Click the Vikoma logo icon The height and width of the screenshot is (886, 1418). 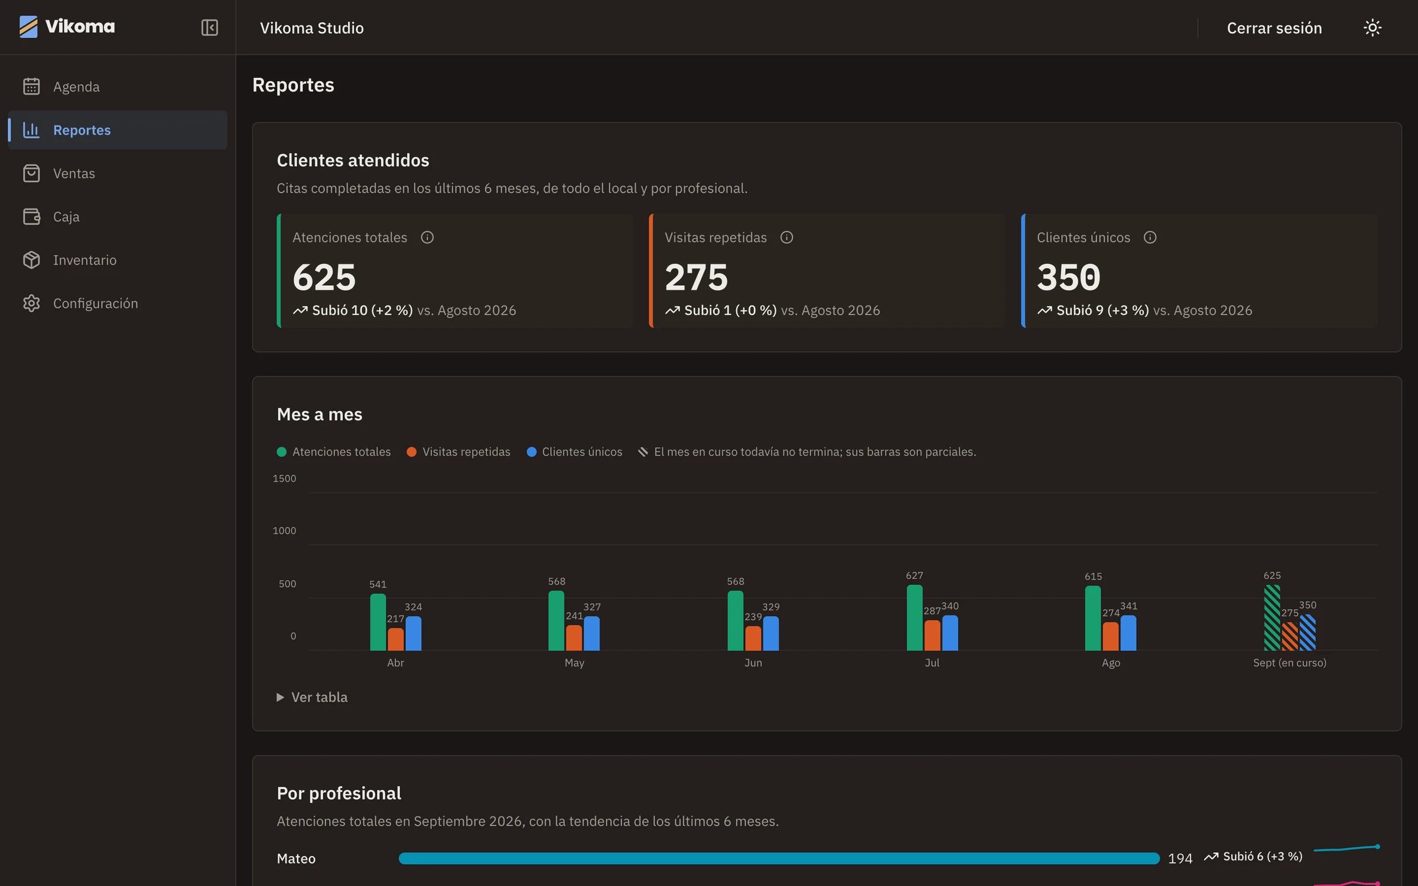point(28,27)
